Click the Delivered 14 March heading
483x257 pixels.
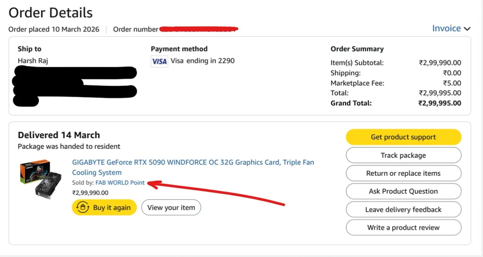pyautogui.click(x=59, y=135)
